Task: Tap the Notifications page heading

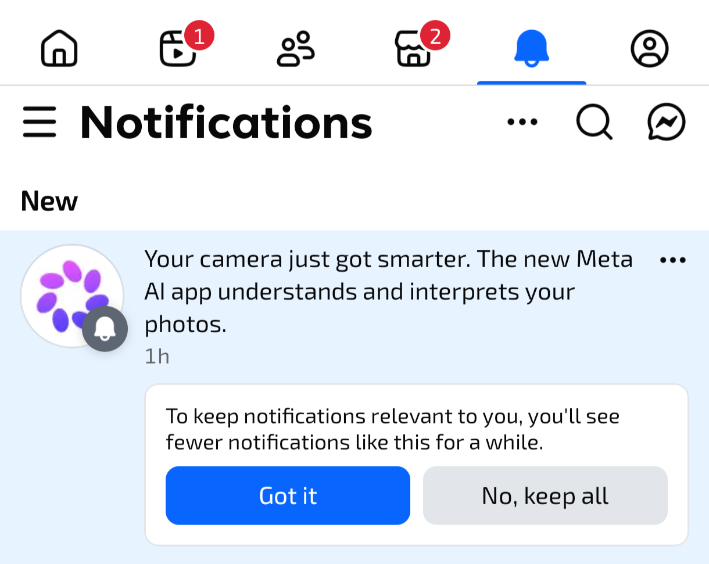Action: click(x=226, y=123)
